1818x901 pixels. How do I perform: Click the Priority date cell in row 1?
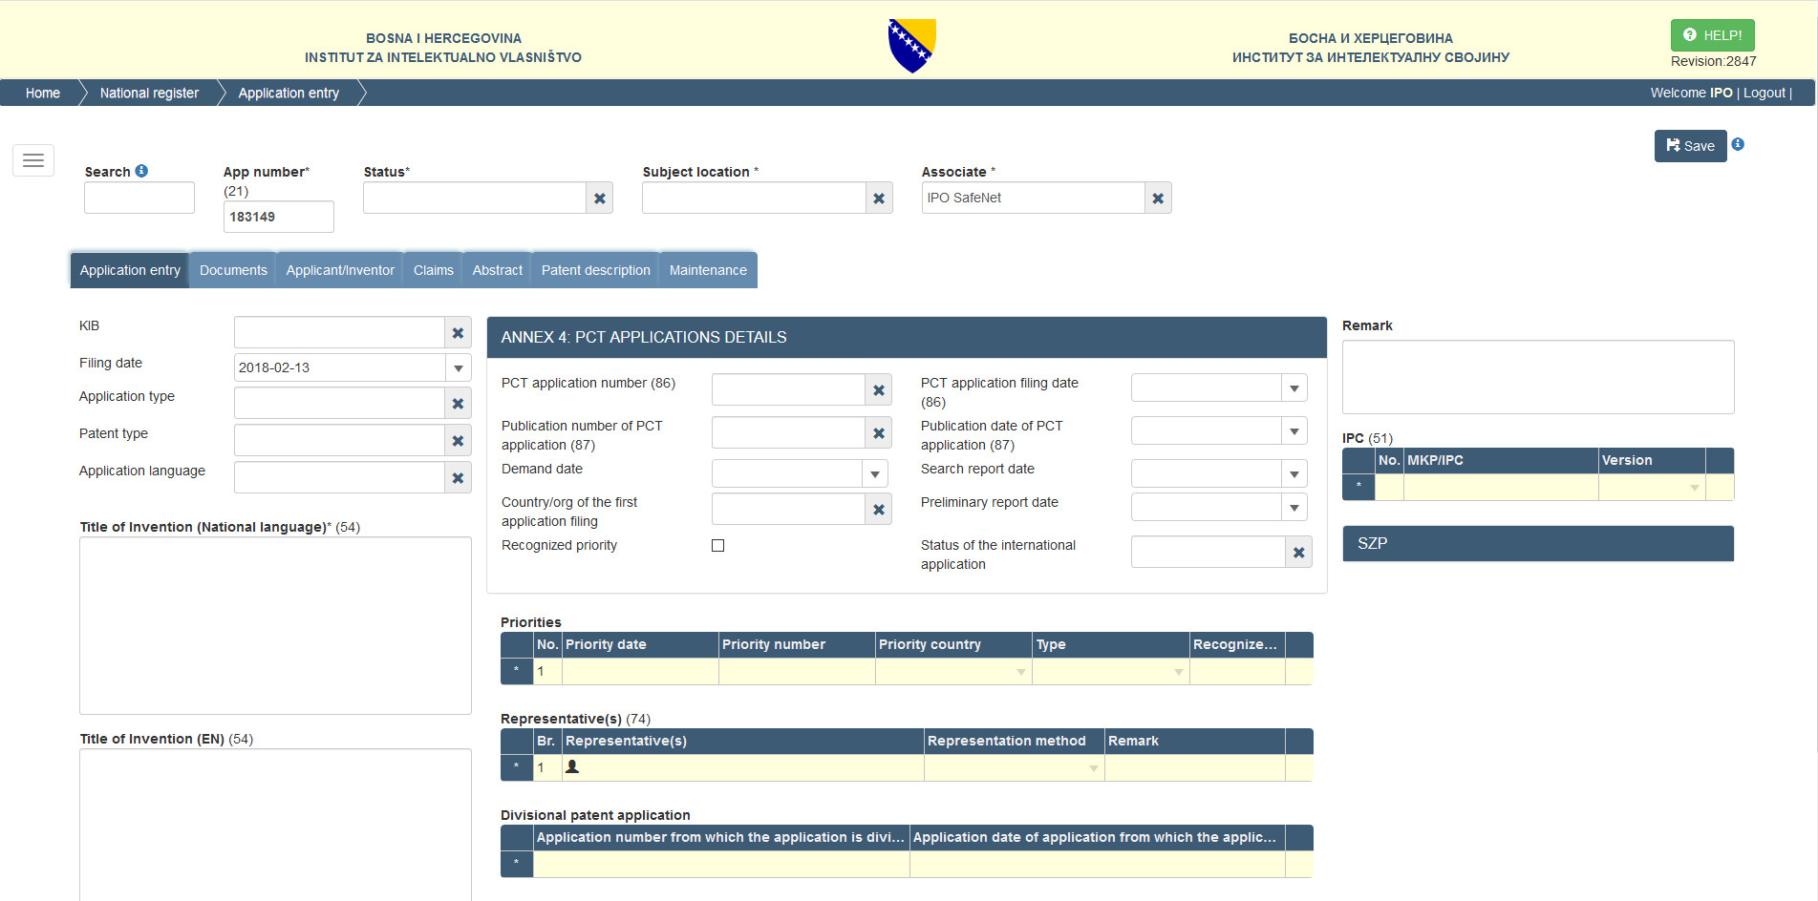click(x=640, y=672)
